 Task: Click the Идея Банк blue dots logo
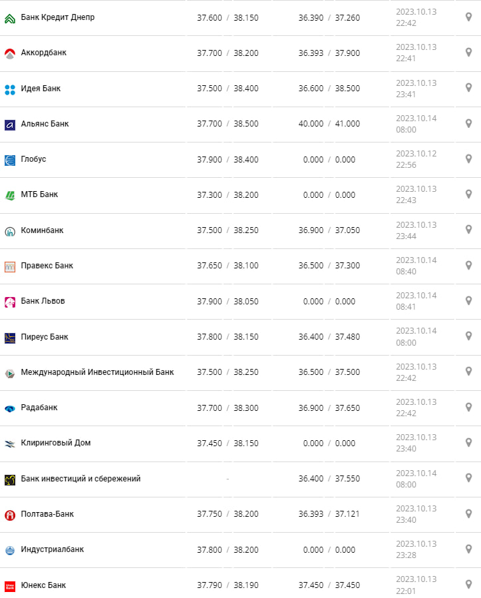tap(10, 89)
